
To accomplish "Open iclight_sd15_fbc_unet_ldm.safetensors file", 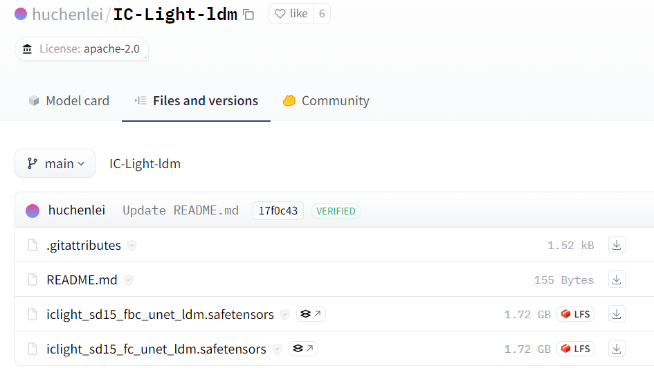I will pos(160,315).
